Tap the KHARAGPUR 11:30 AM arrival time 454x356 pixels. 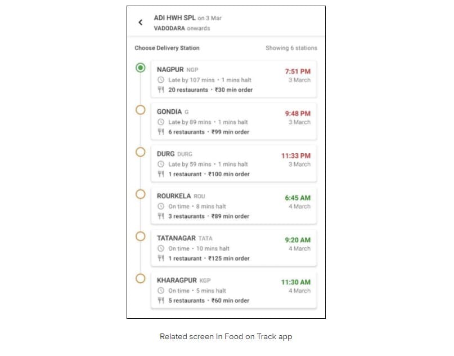(x=296, y=282)
